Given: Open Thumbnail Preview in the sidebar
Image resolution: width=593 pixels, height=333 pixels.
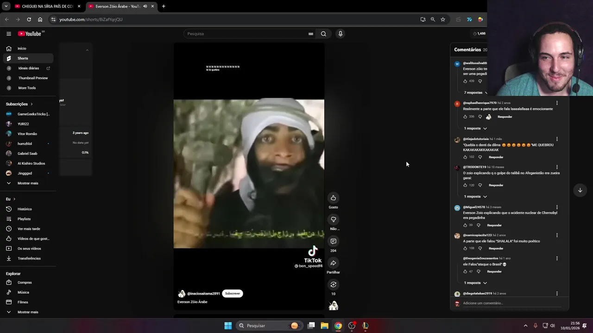Looking at the screenshot, I should pos(28,78).
